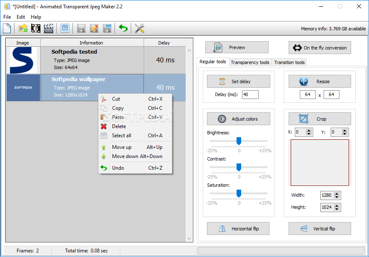The height and width of the screenshot is (257, 369).
Task: Click the save-as EXE floppy icon
Action: click(107, 28)
